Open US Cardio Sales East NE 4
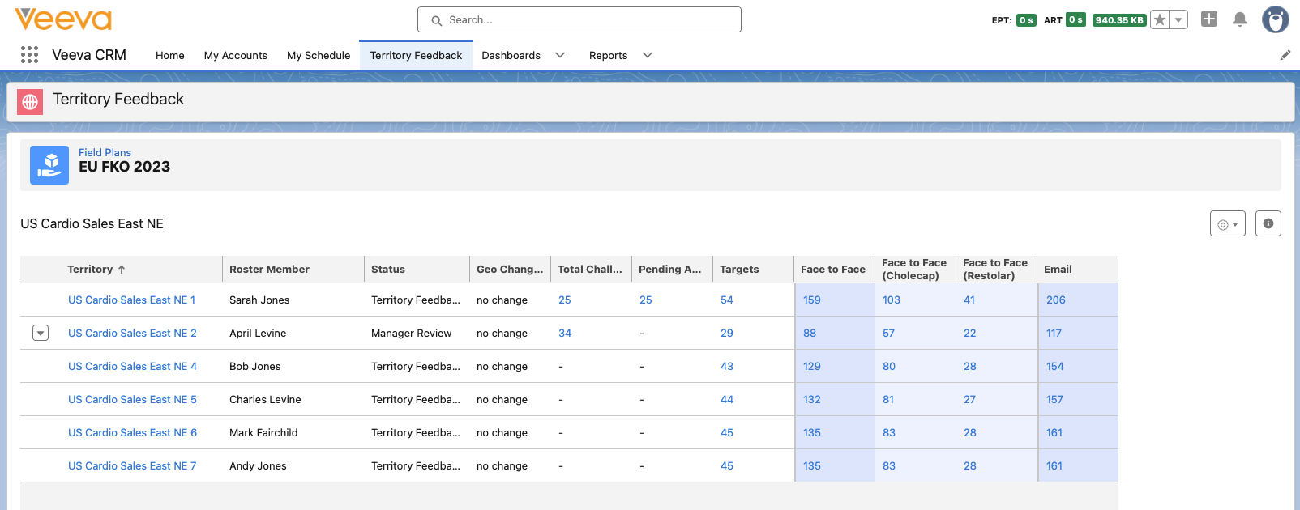 [x=132, y=366]
